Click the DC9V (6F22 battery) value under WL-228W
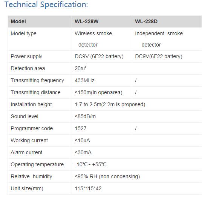This screenshot has width=202, height=197. tap(99, 56)
